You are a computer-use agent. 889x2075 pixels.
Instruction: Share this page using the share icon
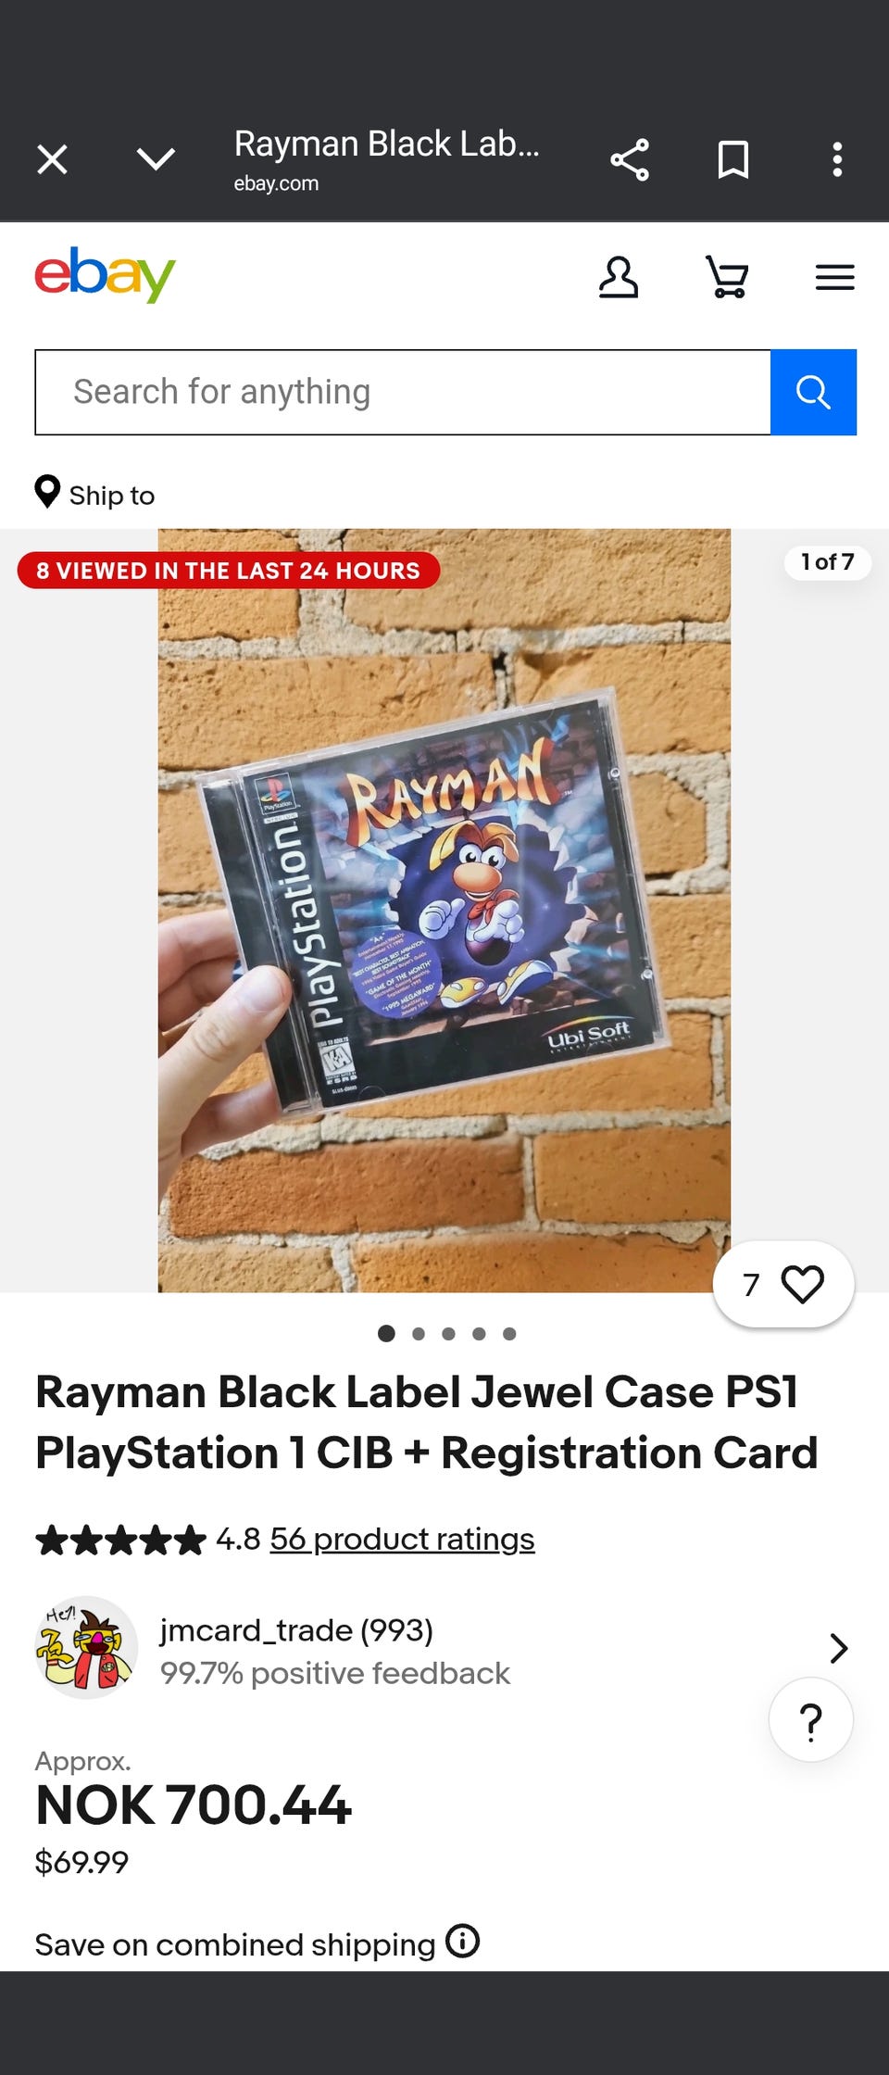point(630,159)
